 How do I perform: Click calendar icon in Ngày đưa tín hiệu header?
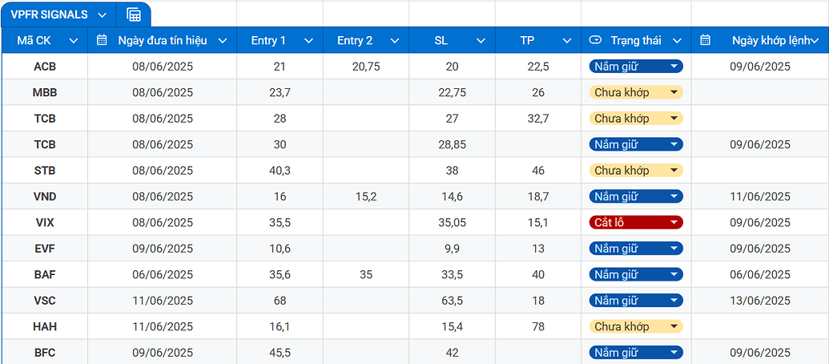pyautogui.click(x=102, y=40)
